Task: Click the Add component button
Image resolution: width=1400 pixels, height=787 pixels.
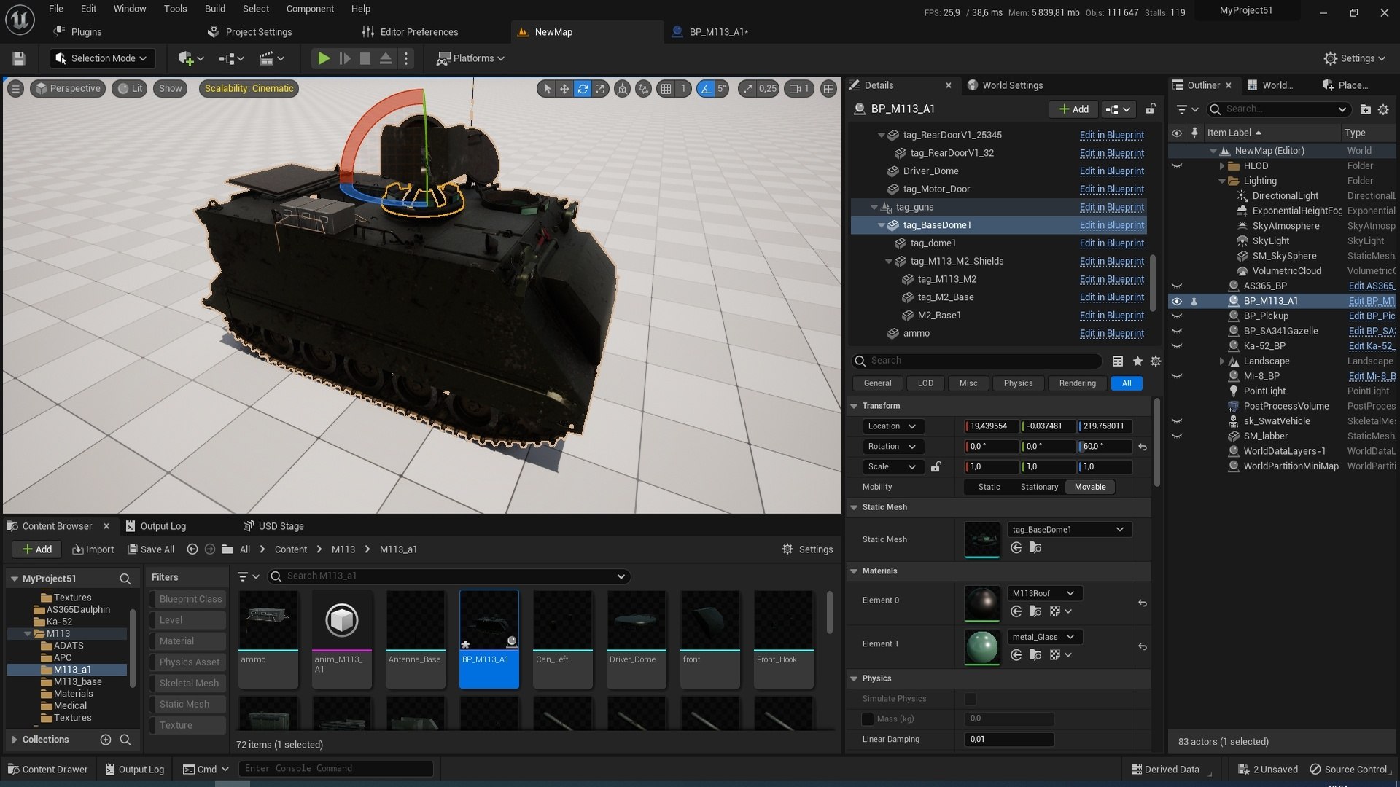Action: pyautogui.click(x=1074, y=109)
